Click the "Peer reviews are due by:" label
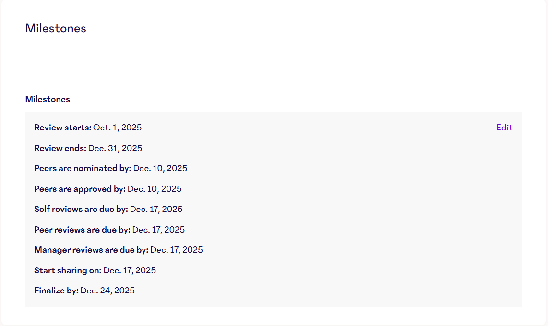The image size is (548, 326). [82, 230]
